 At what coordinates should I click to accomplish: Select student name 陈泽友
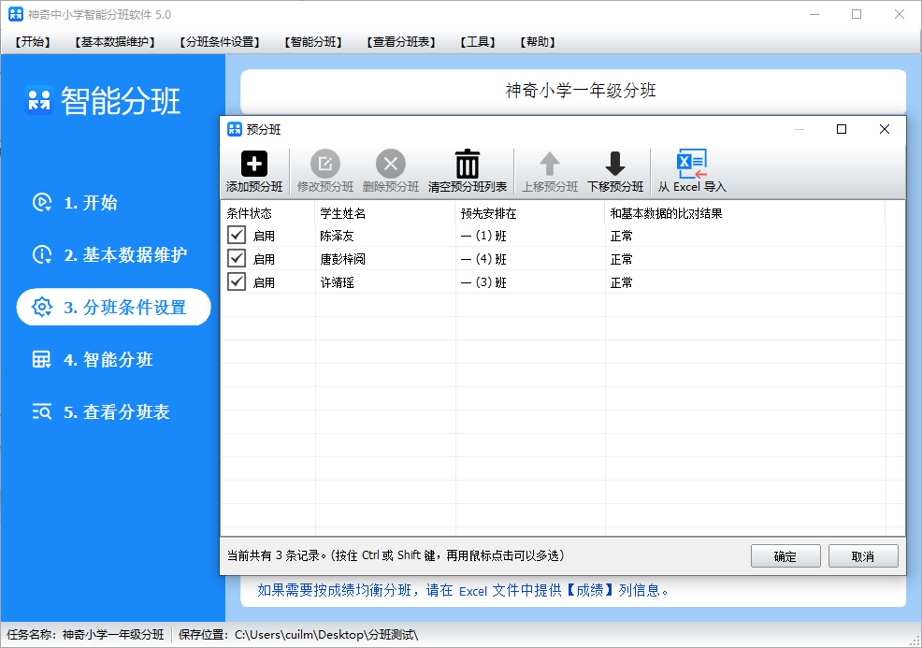pos(337,236)
